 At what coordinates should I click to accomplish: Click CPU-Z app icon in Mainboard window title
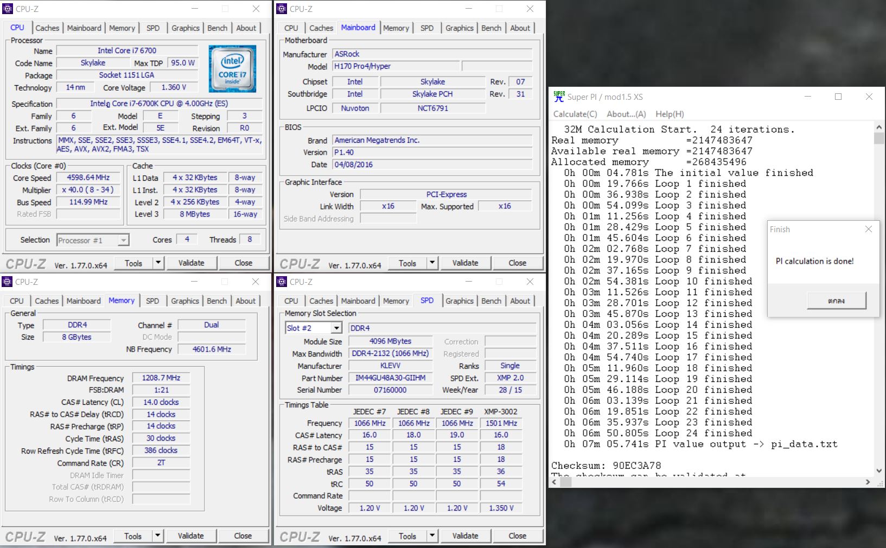tap(282, 9)
